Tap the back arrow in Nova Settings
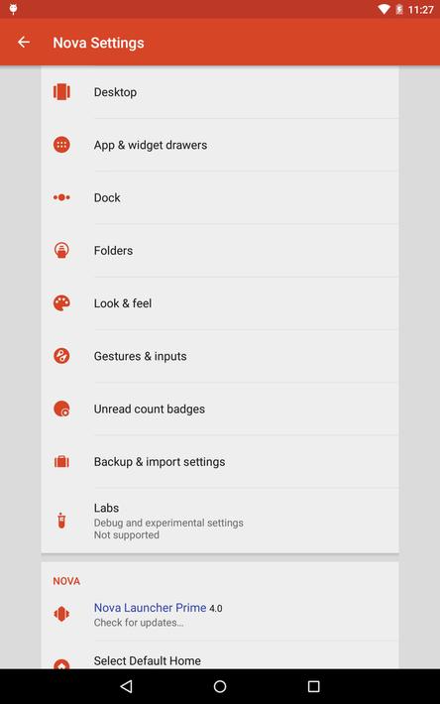The width and height of the screenshot is (440, 704). (24, 43)
